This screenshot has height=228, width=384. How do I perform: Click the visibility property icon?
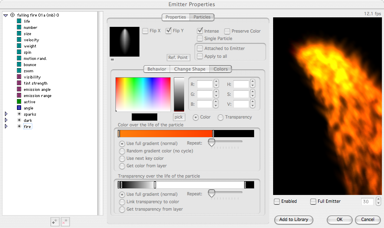click(x=19, y=77)
